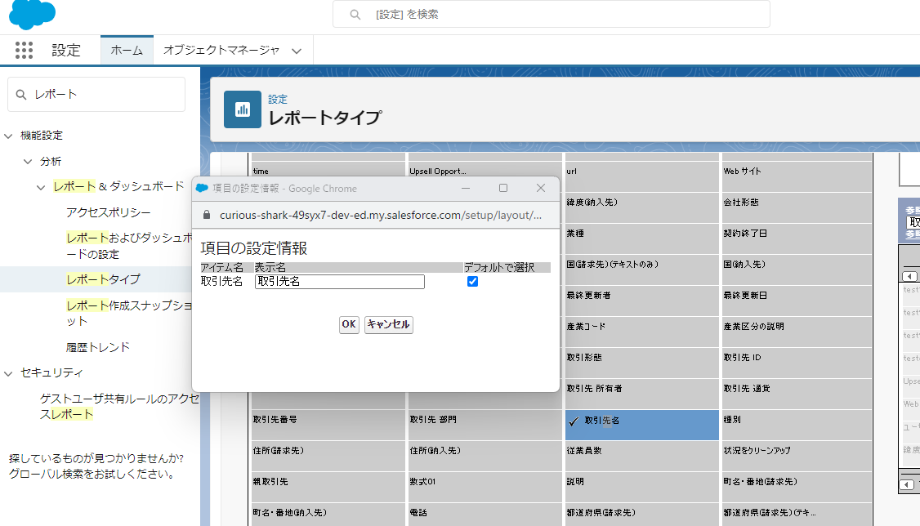
Task: Select the 従業員数 field cell
Action: pyautogui.click(x=642, y=456)
